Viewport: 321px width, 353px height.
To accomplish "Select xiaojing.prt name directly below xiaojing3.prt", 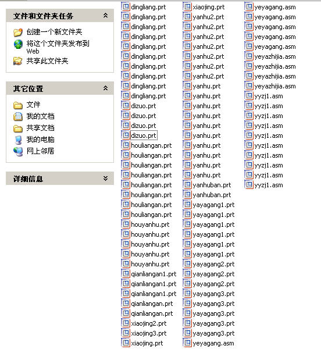I will 147,343.
